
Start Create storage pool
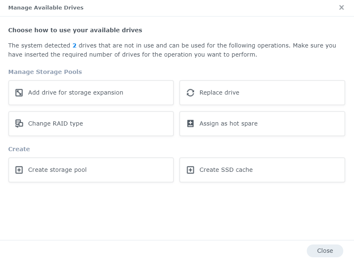91,170
